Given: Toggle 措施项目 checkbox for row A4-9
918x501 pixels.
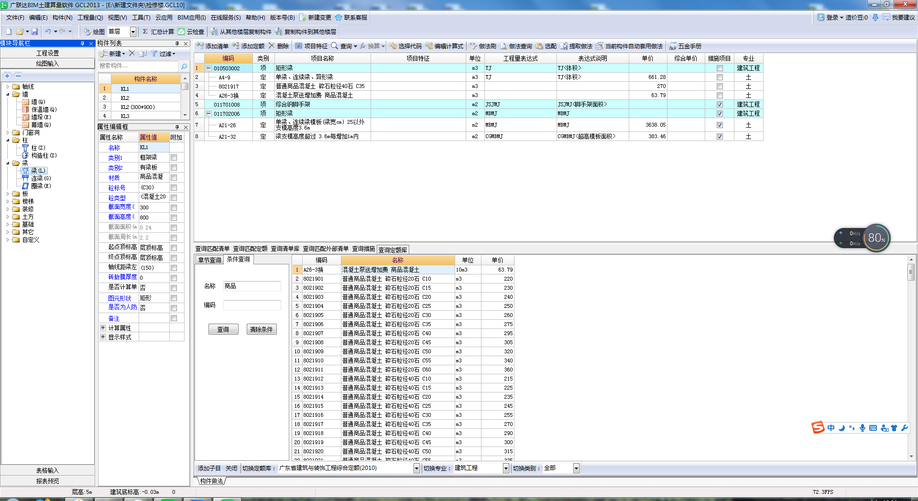Looking at the screenshot, I should tap(720, 77).
